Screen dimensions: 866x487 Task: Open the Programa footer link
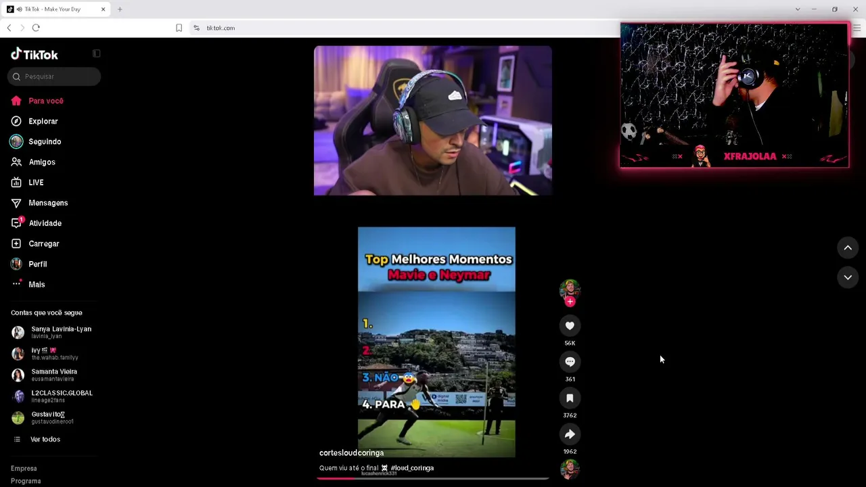coord(26,481)
